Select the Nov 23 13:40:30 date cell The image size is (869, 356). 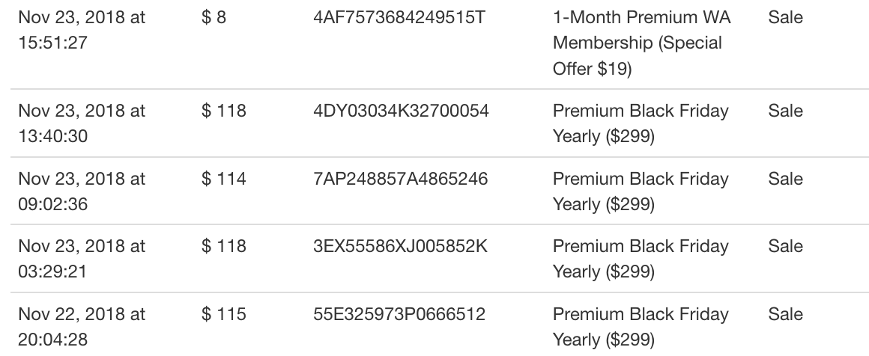pos(82,123)
